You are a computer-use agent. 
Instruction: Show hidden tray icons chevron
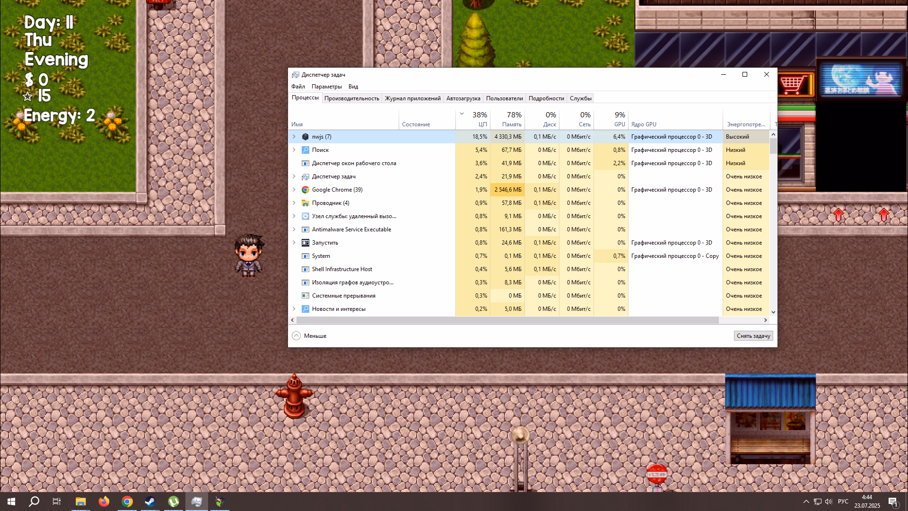click(x=806, y=502)
